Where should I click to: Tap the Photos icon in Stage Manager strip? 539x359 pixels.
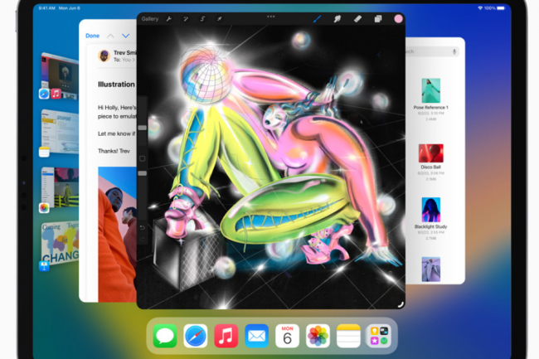(44, 208)
